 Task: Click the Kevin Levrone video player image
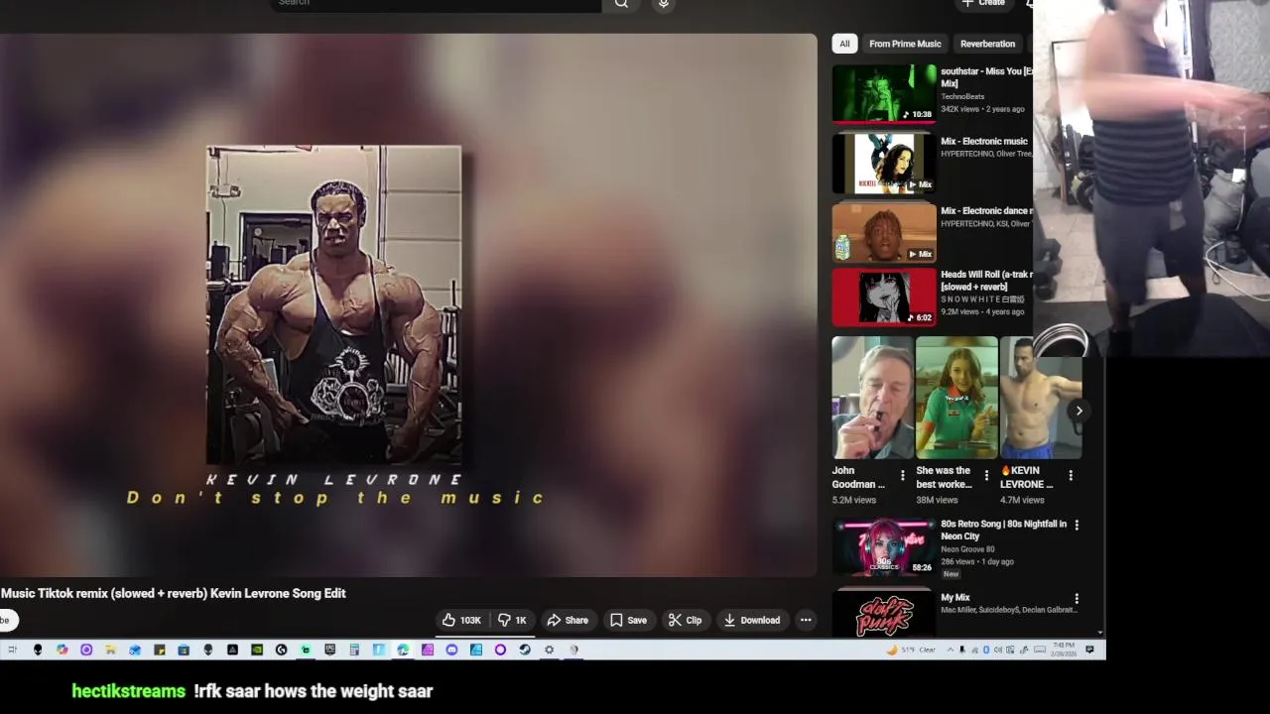pyautogui.click(x=333, y=304)
